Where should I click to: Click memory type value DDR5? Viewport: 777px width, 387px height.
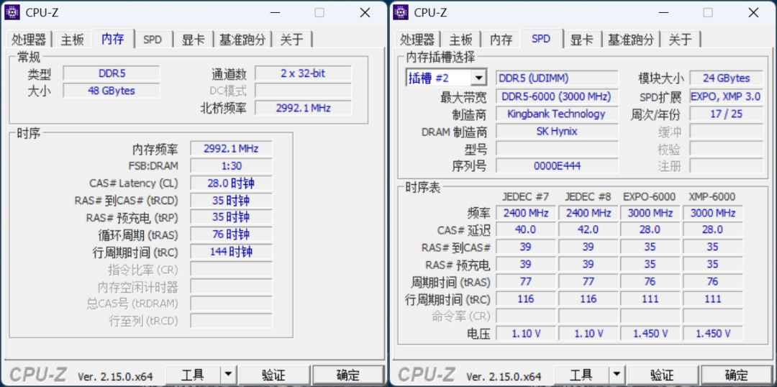112,74
